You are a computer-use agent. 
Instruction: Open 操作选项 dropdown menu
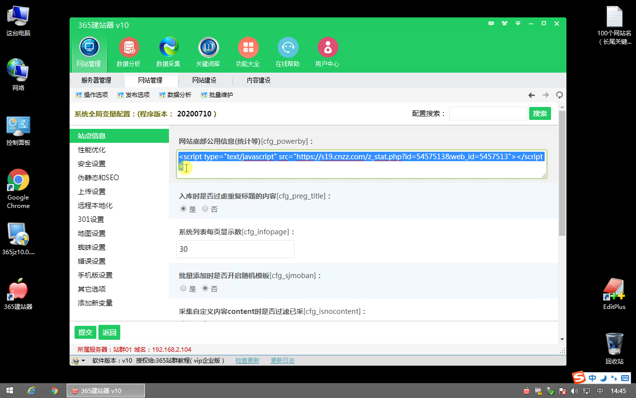tap(92, 95)
